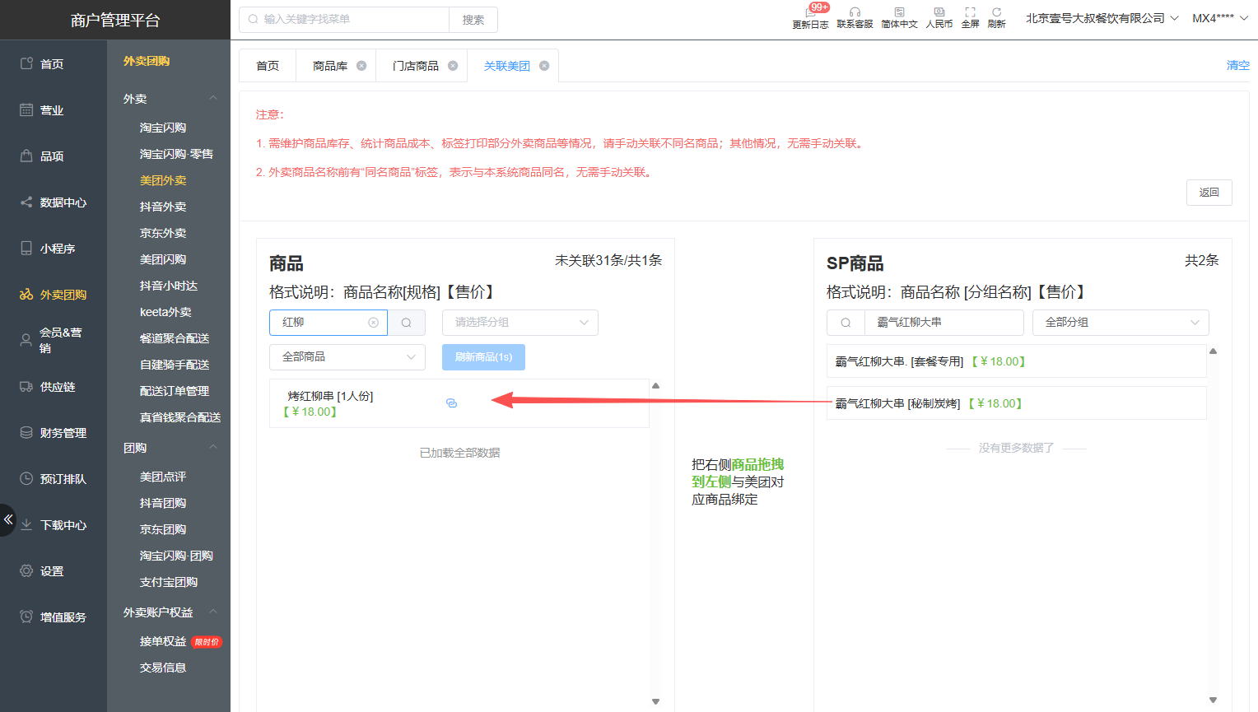Screen dimensions: 1258x712
Task: Close the 关联美团 tab
Action: 544,66
